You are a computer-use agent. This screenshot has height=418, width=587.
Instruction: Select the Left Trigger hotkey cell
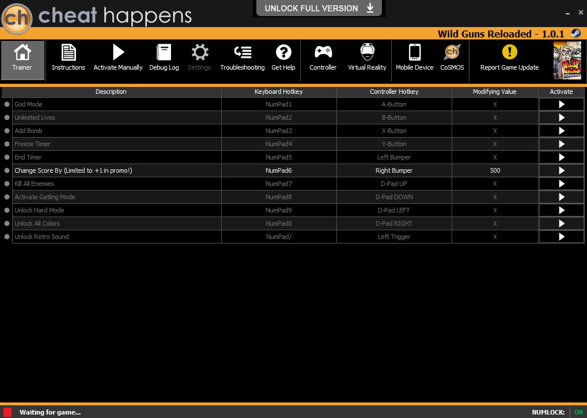[394, 237]
